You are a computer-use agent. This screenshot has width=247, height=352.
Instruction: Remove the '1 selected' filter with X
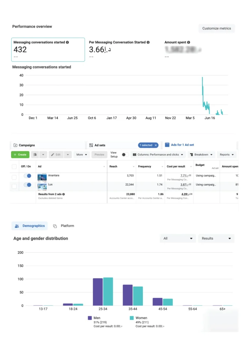156,145
